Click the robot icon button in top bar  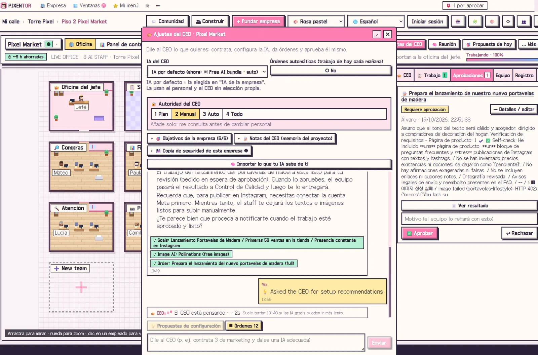point(458,22)
